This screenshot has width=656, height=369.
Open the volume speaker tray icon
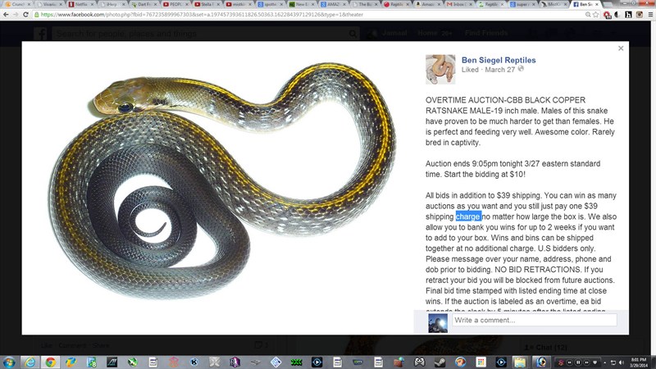tap(622, 362)
